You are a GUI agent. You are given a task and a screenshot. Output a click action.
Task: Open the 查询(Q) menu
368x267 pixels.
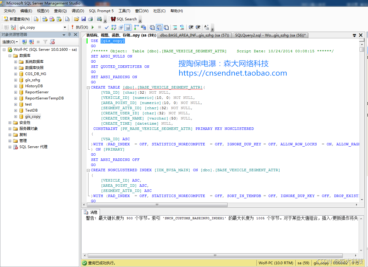pyautogui.click(x=60, y=11)
